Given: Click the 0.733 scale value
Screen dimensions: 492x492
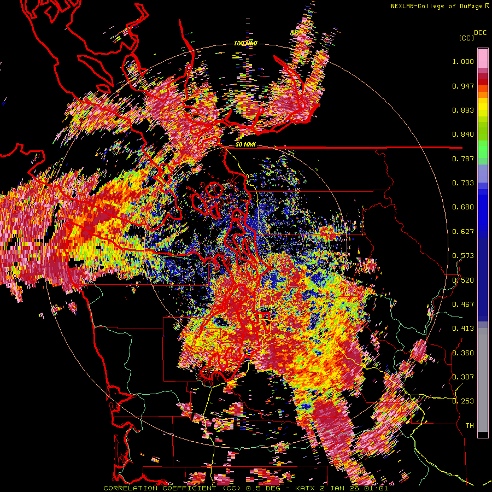Looking at the screenshot, I should click(x=463, y=183).
